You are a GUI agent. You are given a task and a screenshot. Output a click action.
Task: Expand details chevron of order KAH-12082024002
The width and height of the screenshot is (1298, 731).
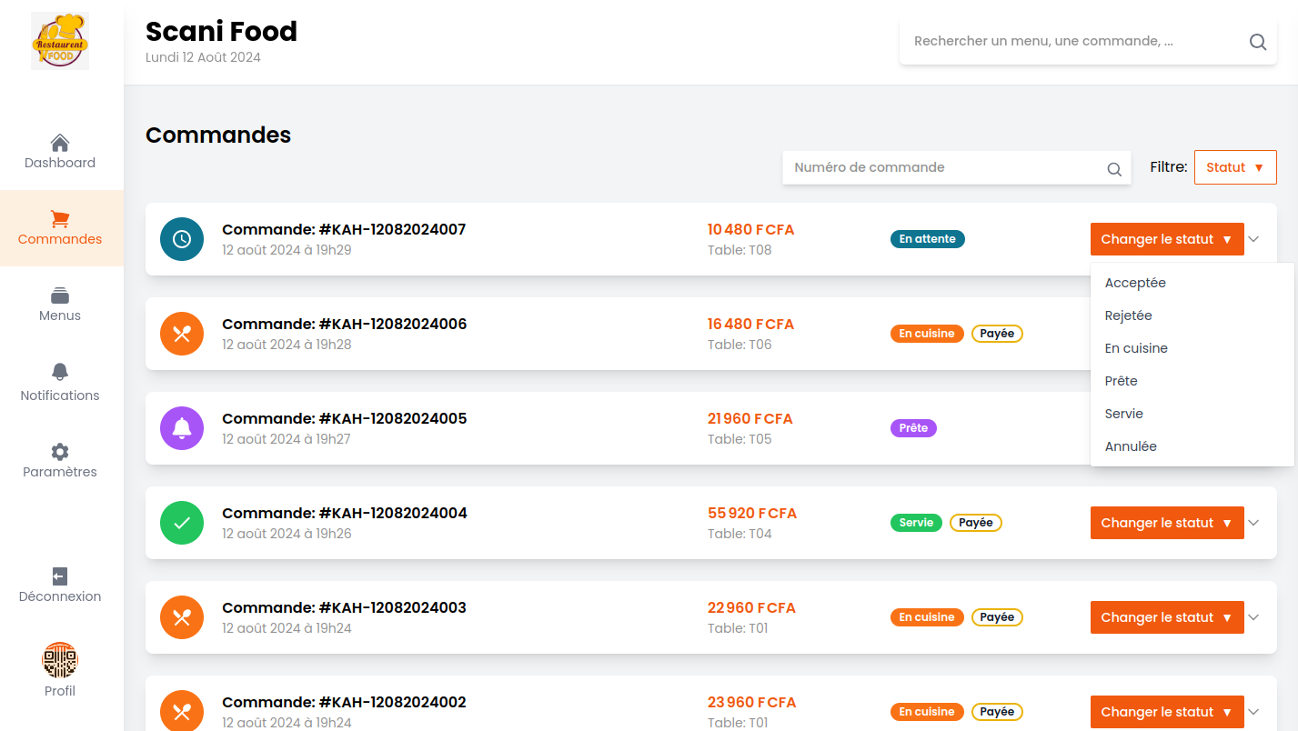tap(1253, 712)
